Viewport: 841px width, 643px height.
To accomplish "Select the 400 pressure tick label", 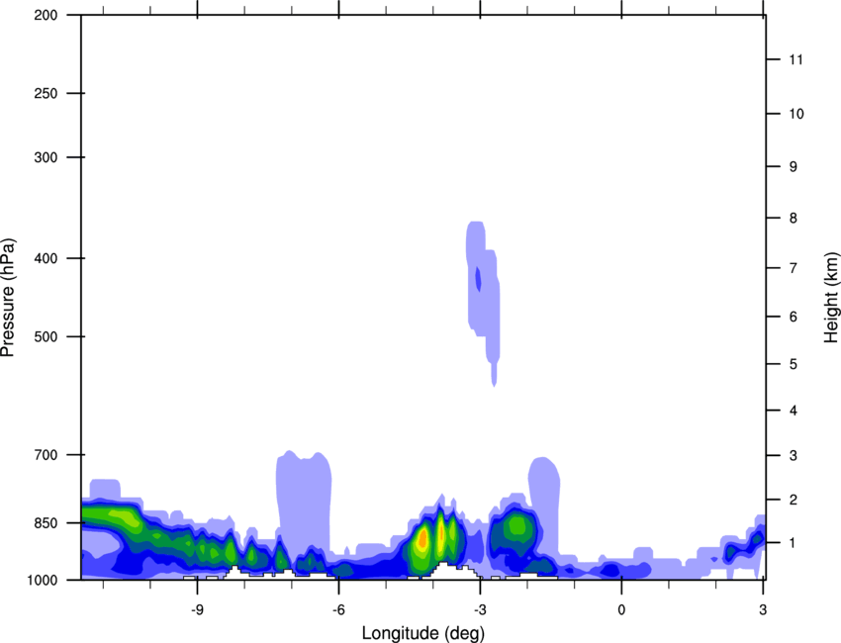I will coord(46,258).
